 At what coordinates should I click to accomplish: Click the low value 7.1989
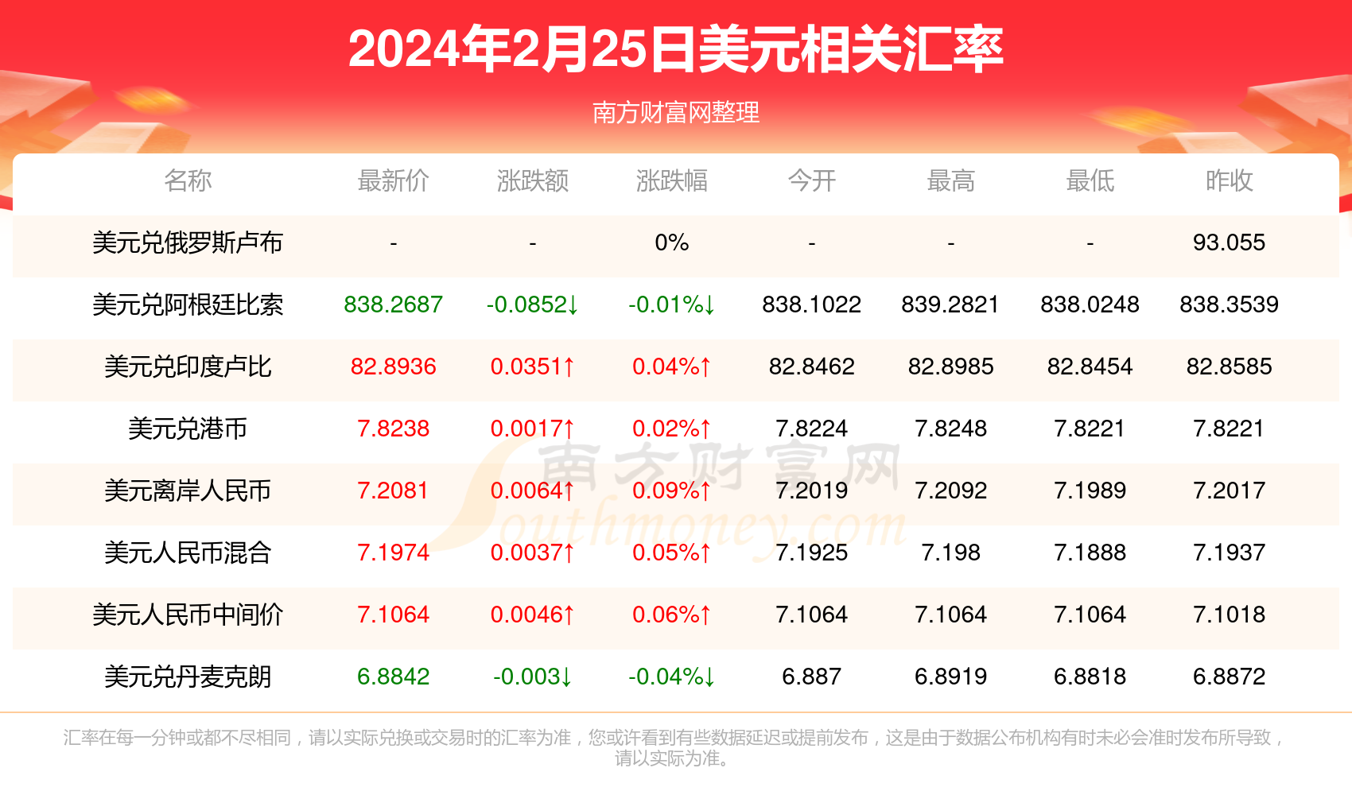point(1090,491)
